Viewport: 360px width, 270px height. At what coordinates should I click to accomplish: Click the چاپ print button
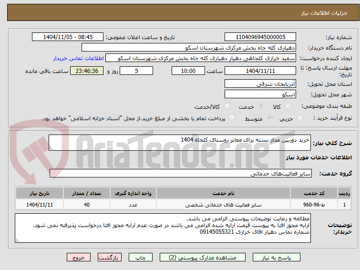141,258
